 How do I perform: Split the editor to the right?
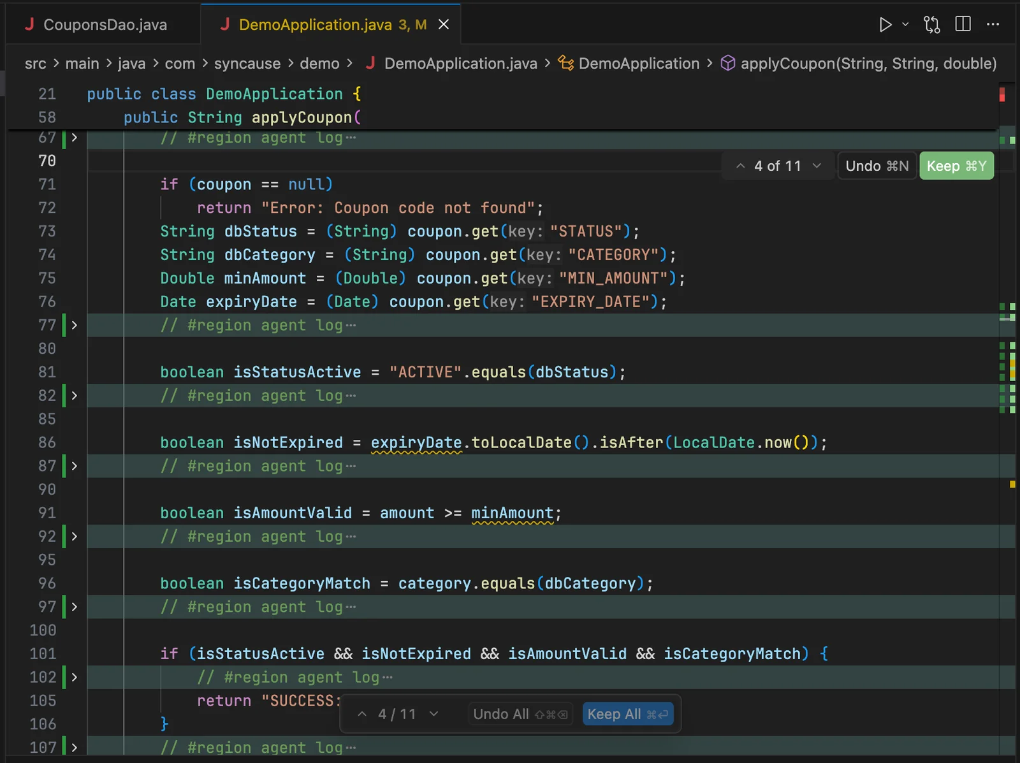tap(963, 25)
